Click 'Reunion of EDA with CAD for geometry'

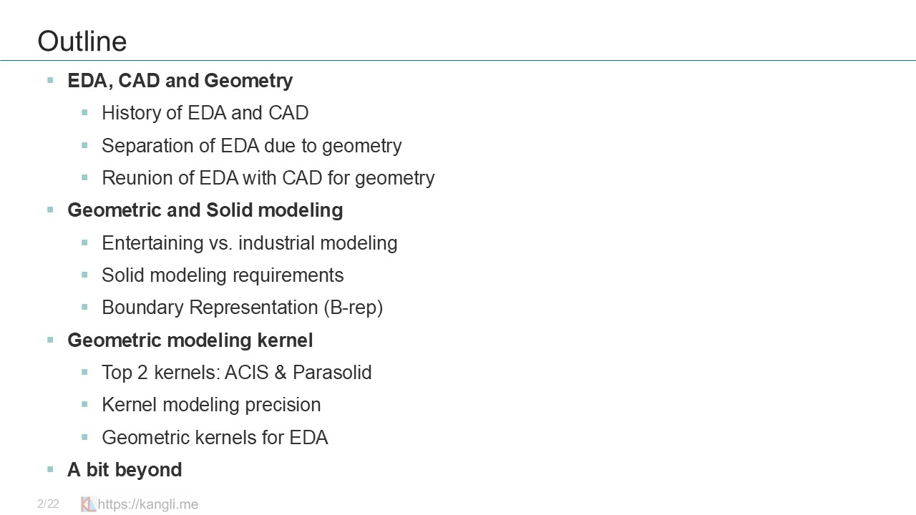point(268,178)
